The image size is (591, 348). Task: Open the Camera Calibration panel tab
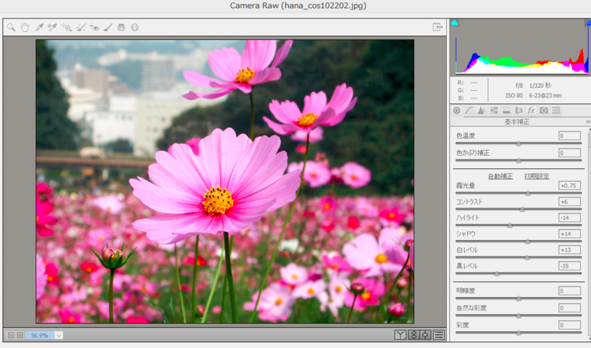[x=544, y=111]
